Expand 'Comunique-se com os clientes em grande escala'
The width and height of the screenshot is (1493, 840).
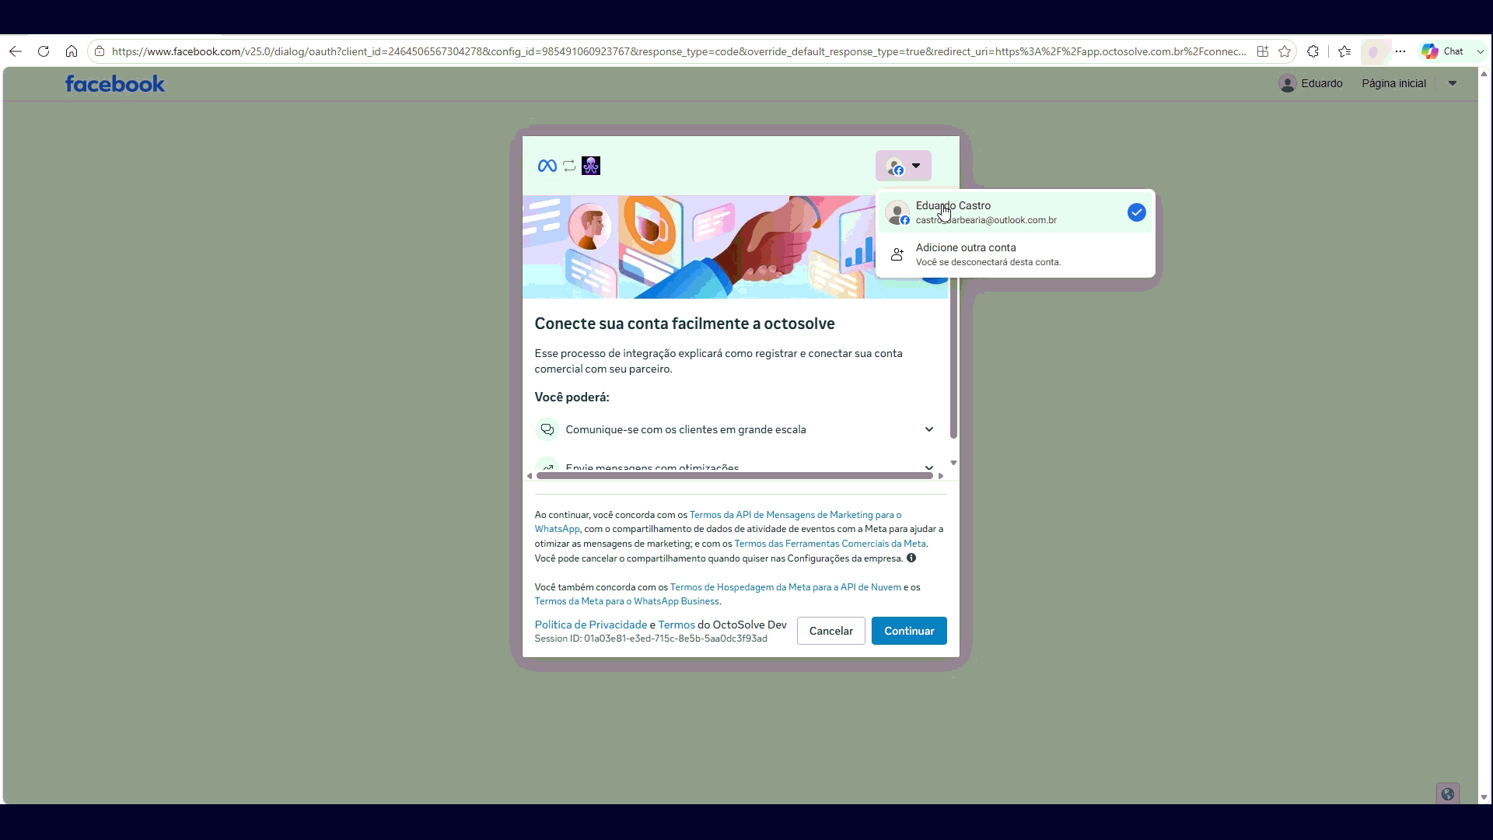pos(736,429)
